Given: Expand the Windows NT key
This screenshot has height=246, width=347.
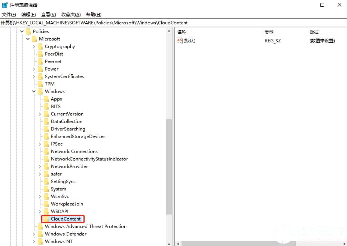Looking at the screenshot, I should (x=34, y=241).
